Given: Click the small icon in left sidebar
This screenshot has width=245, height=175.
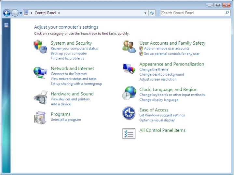Looking at the screenshot, I should [x=6, y=25].
